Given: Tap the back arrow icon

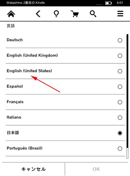Looking at the screenshot, I should (x=38, y=14).
